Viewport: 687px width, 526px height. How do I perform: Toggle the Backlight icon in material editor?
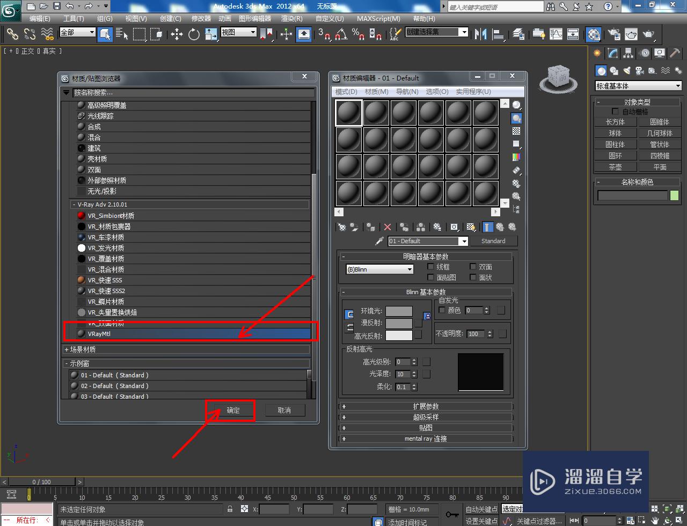tap(516, 118)
